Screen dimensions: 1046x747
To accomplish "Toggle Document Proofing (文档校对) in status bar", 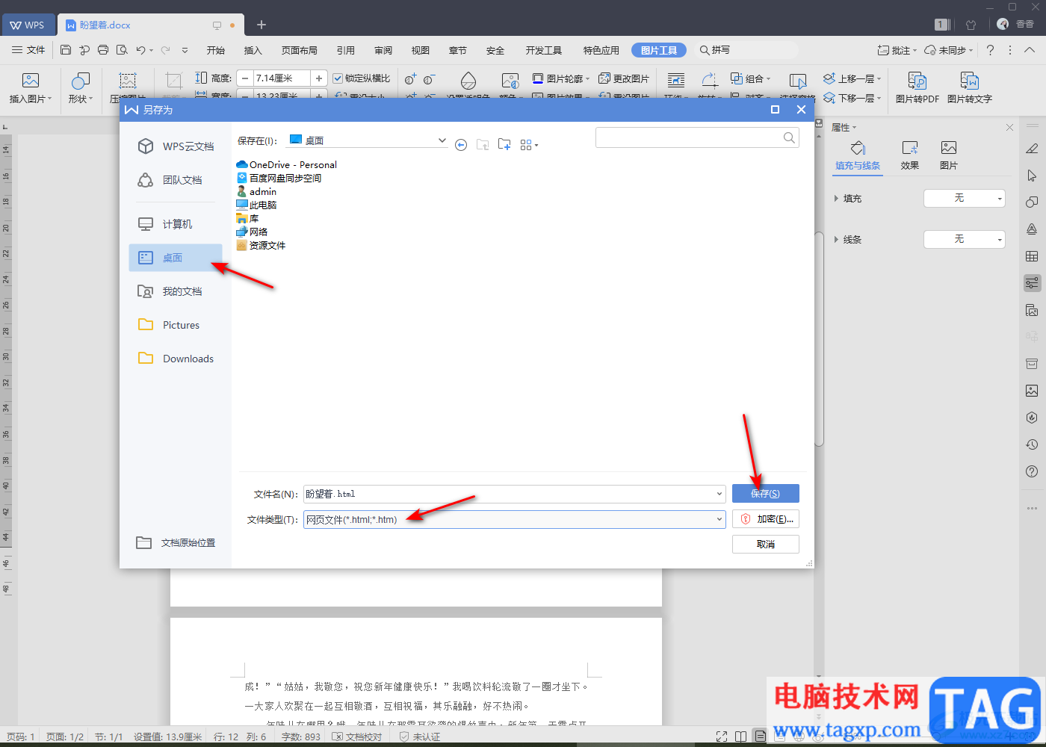I will (x=357, y=737).
